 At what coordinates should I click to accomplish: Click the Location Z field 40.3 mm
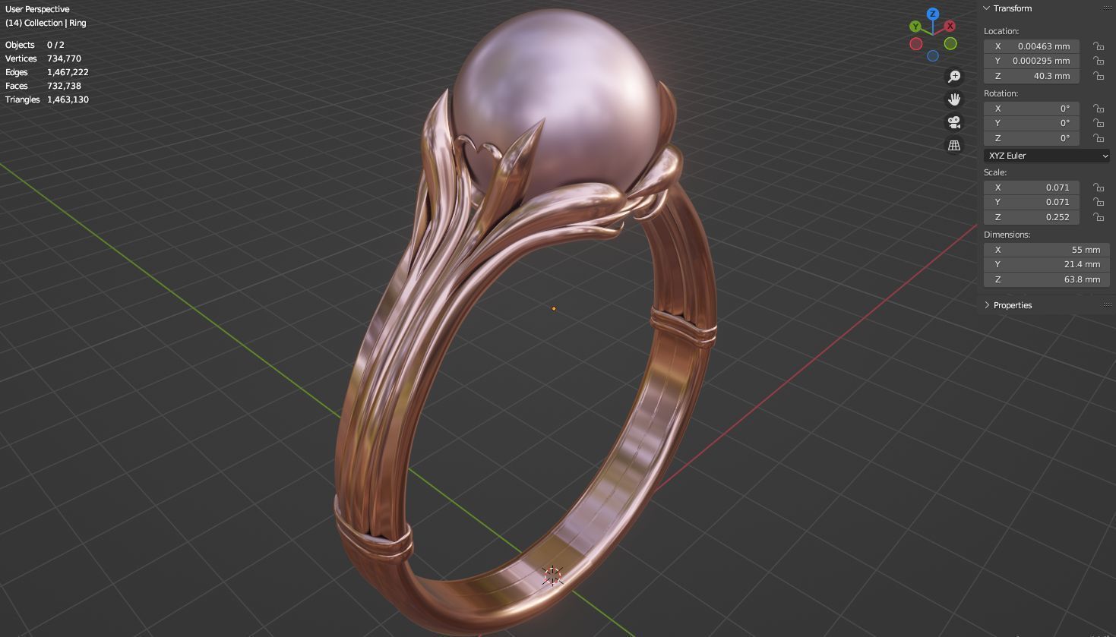[1032, 76]
